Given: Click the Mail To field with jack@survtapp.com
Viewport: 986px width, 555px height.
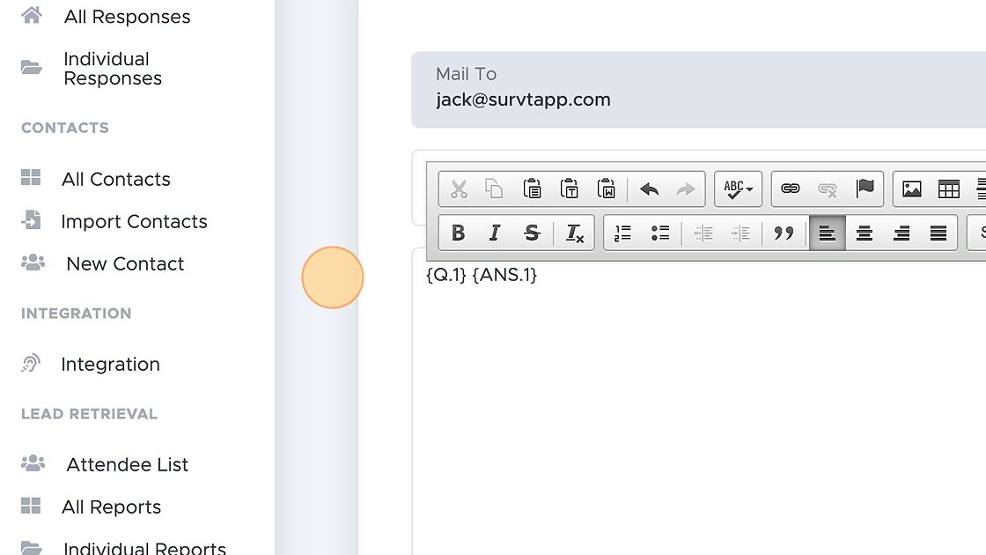Looking at the screenshot, I should click(699, 90).
